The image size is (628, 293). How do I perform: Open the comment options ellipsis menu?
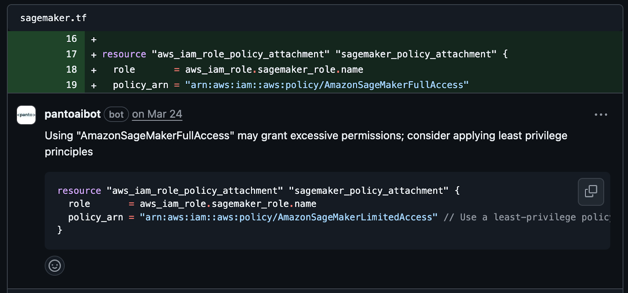click(601, 115)
